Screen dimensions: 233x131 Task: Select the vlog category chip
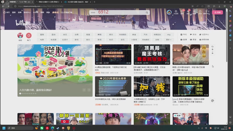tap(169, 35)
